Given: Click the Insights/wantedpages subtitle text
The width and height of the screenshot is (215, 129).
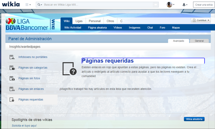Looking at the screenshot, I should point(25,47).
